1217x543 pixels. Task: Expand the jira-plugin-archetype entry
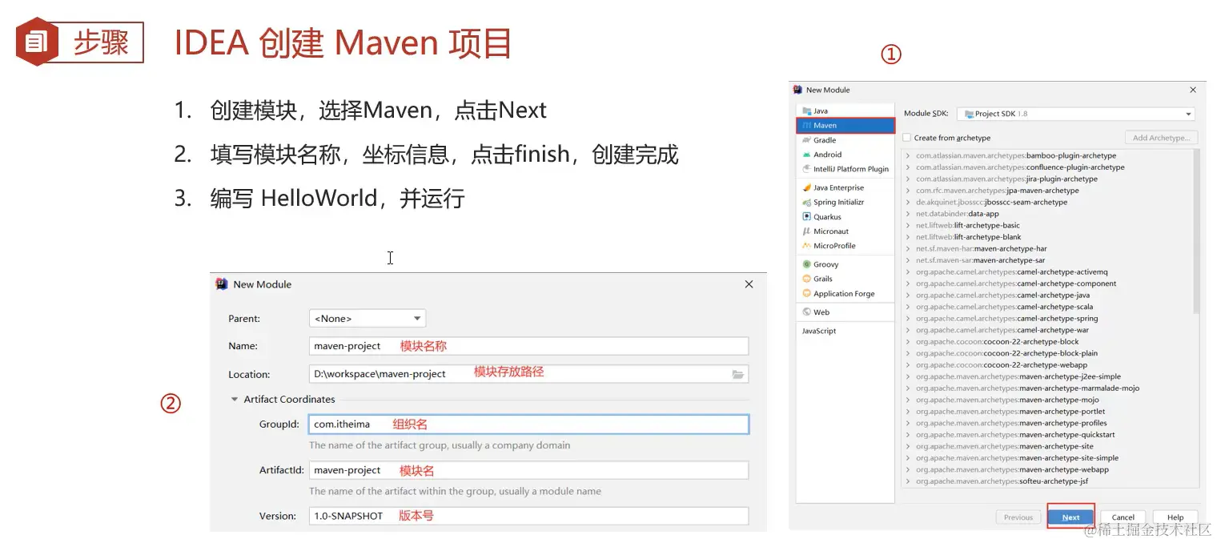(x=908, y=179)
